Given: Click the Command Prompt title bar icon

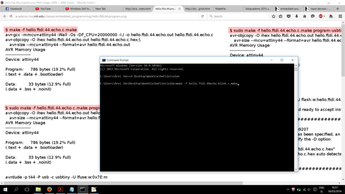Looking at the screenshot, I should pyautogui.click(x=103, y=60).
